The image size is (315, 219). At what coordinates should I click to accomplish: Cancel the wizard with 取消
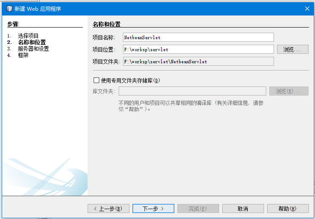(243, 208)
